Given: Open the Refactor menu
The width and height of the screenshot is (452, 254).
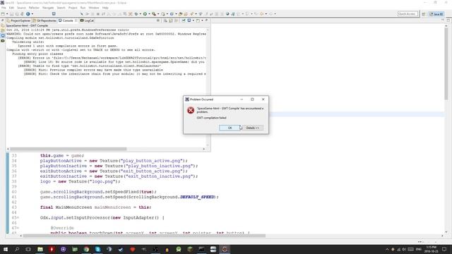Looking at the screenshot, I should point(34,8).
